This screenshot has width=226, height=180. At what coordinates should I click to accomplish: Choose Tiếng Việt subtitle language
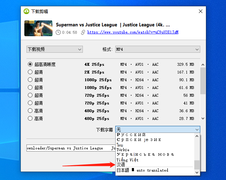pyautogui.click(x=155, y=160)
